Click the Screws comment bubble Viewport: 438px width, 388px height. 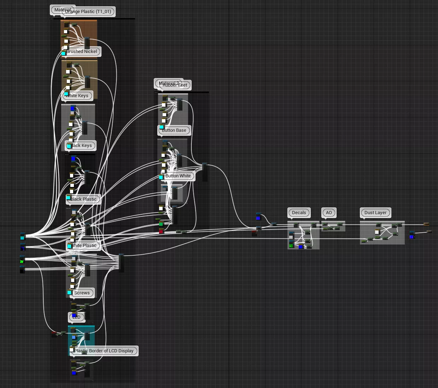82,293
